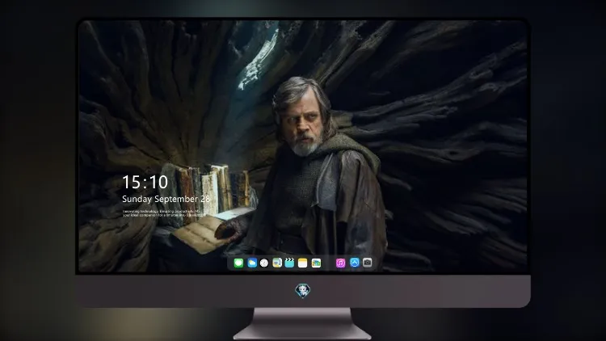Click the 15:10 clock widget
Image resolution: width=606 pixels, height=341 pixels.
tap(145, 182)
